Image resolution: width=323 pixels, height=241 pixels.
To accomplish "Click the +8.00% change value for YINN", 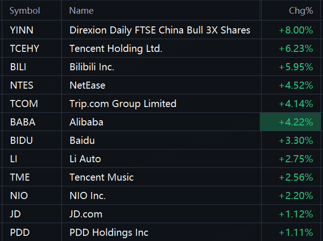I will (296, 30).
